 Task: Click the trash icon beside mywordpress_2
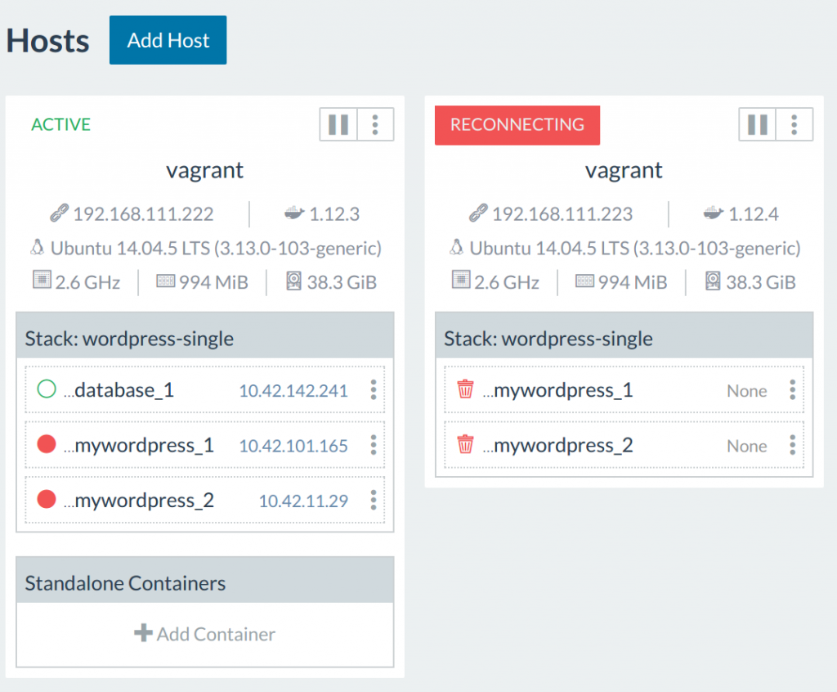(x=465, y=445)
